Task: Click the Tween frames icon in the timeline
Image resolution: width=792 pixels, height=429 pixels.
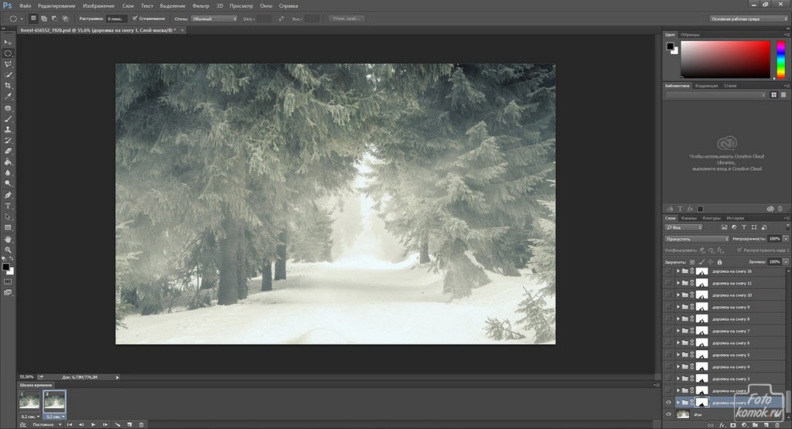Action: (118, 424)
